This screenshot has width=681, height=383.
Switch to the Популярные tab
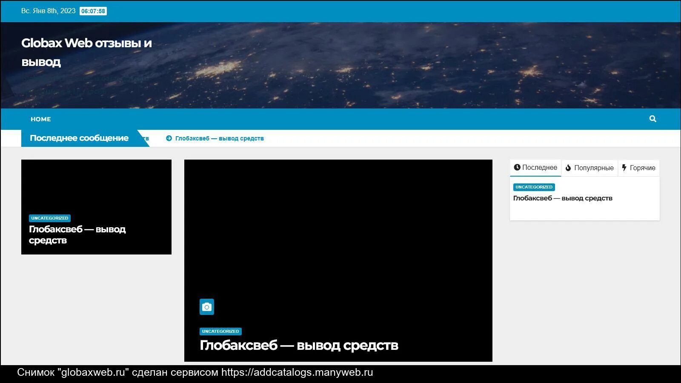click(589, 168)
